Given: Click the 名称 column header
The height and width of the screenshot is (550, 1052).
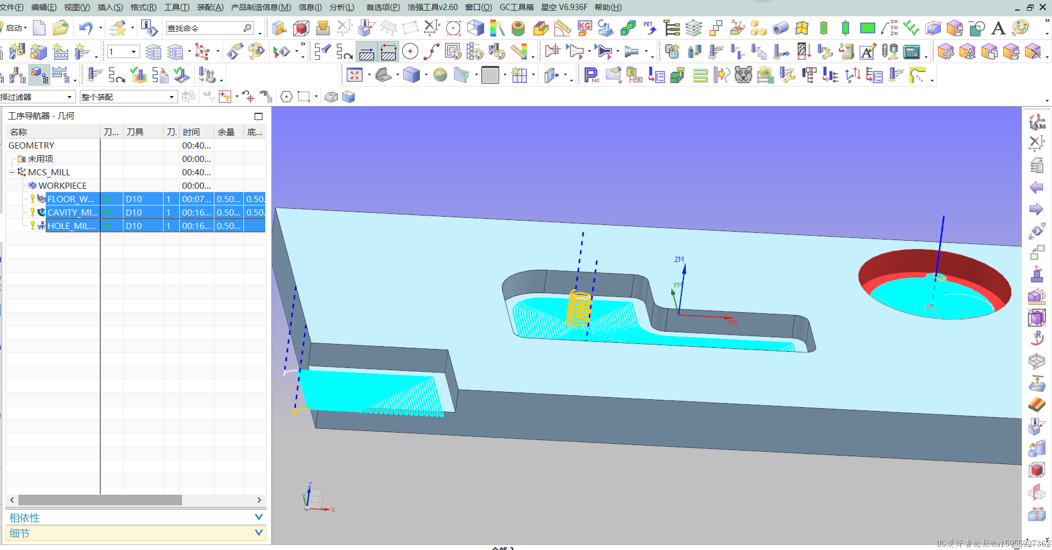Looking at the screenshot, I should tap(53, 132).
